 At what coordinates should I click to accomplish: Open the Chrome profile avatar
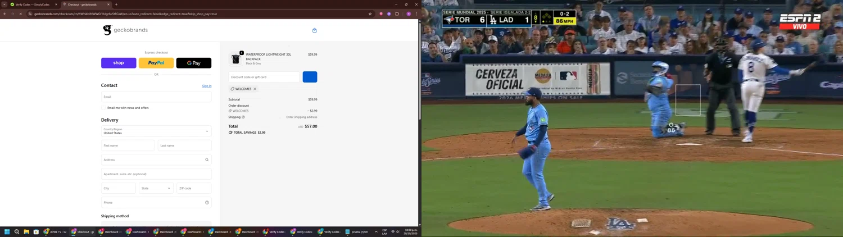click(409, 14)
